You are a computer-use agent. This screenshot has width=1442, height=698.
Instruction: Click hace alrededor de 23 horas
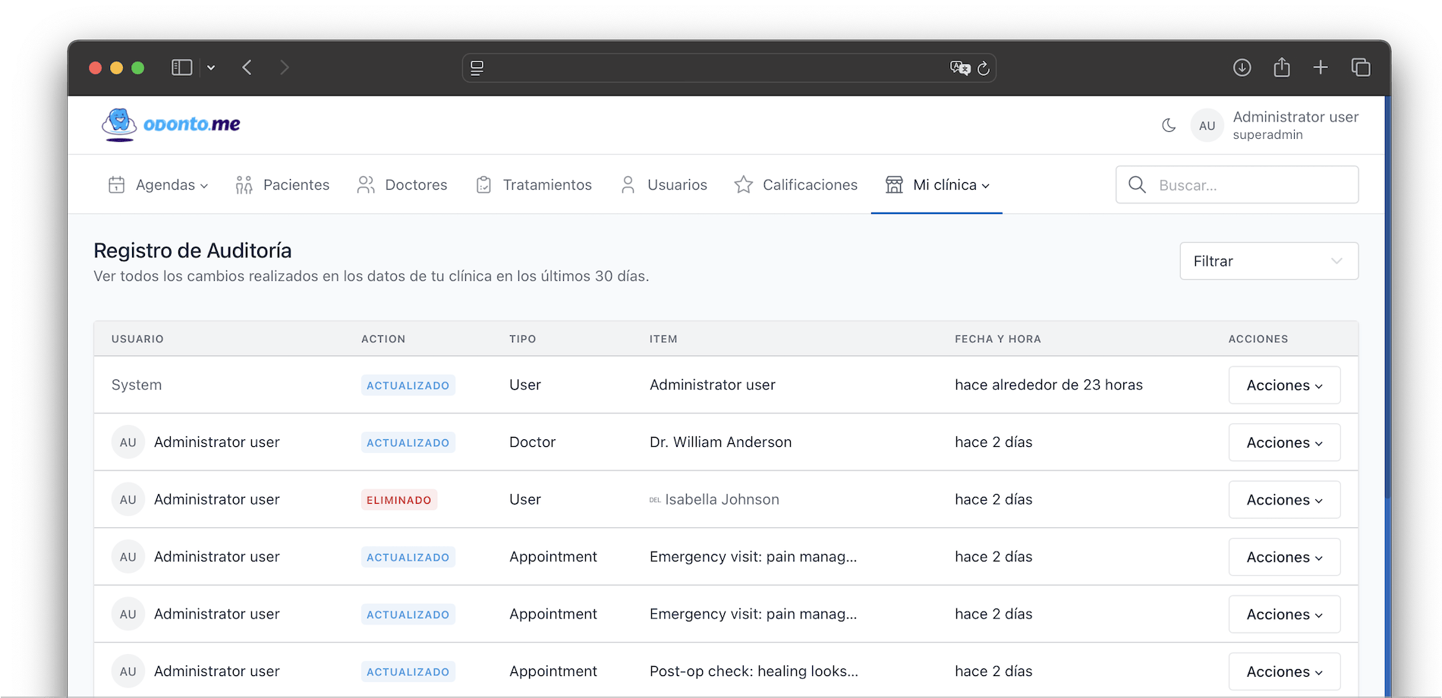coord(1048,385)
